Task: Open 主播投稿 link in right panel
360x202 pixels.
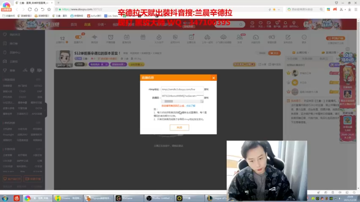Action: pos(301,53)
